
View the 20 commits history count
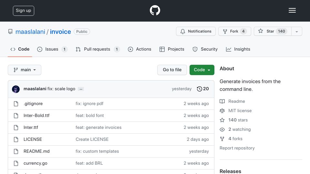pyautogui.click(x=206, y=89)
